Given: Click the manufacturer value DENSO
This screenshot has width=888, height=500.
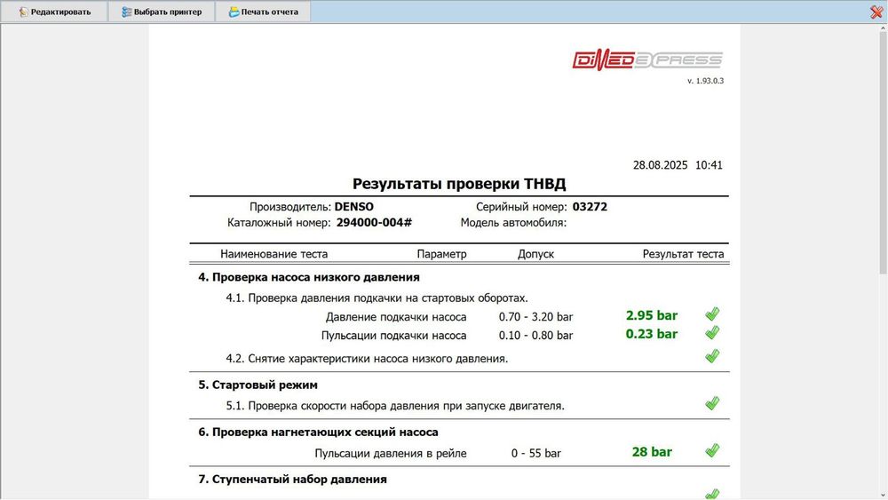Looking at the screenshot, I should click(x=354, y=207).
